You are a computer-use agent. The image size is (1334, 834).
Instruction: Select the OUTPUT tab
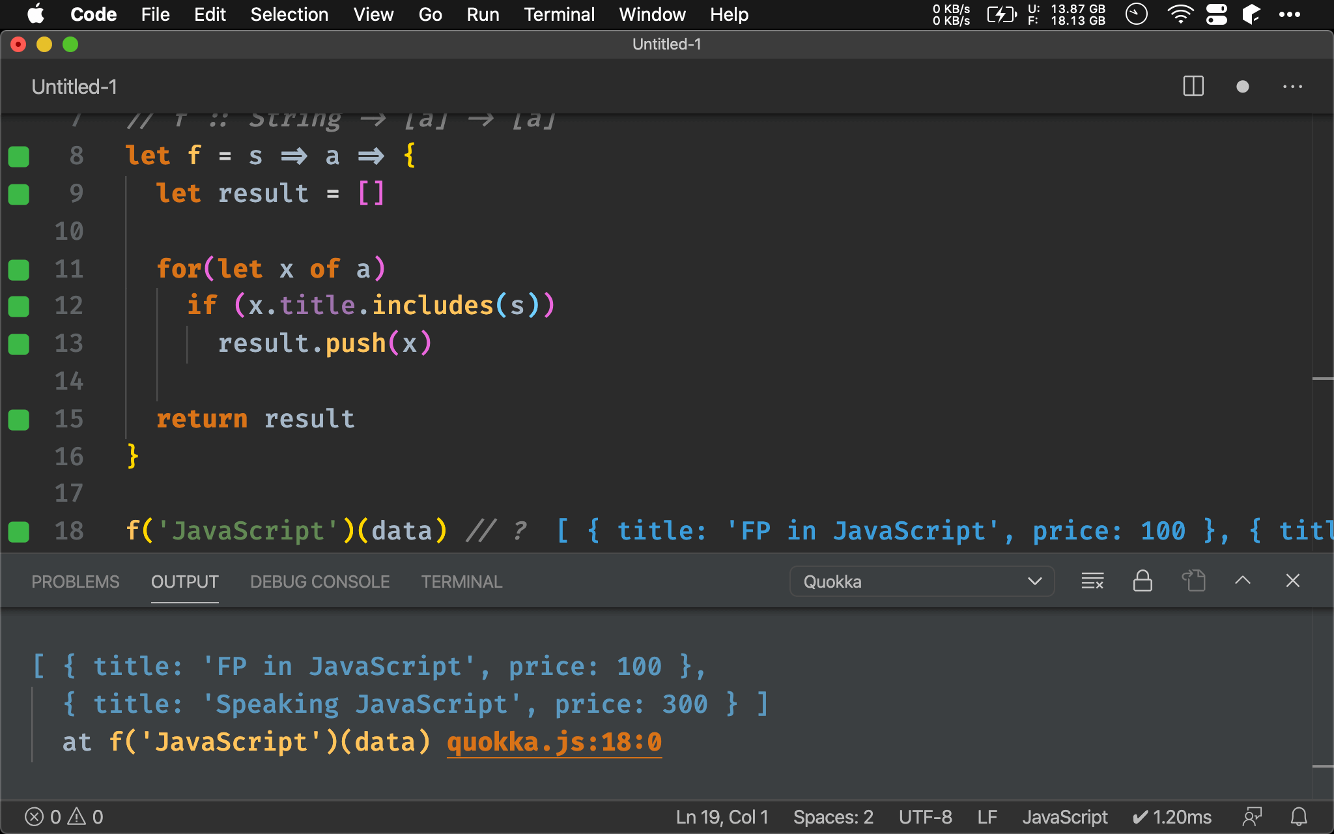tap(185, 582)
